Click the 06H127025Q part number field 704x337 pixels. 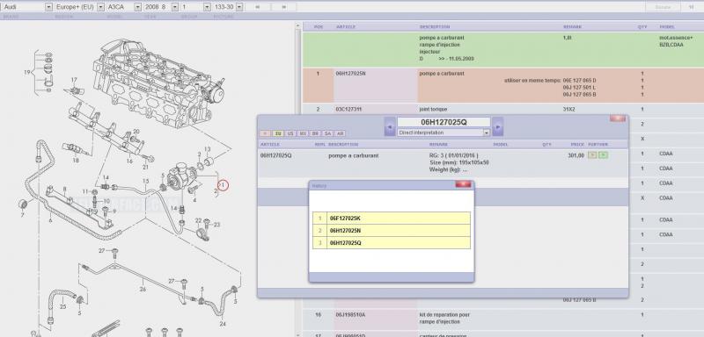click(444, 122)
